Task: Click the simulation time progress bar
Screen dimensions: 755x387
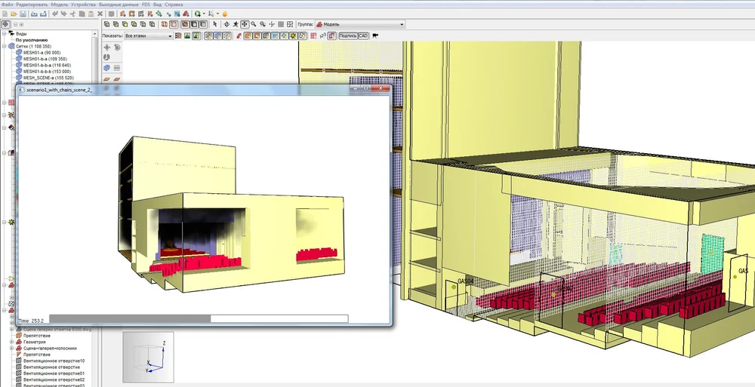Action: tap(198, 319)
